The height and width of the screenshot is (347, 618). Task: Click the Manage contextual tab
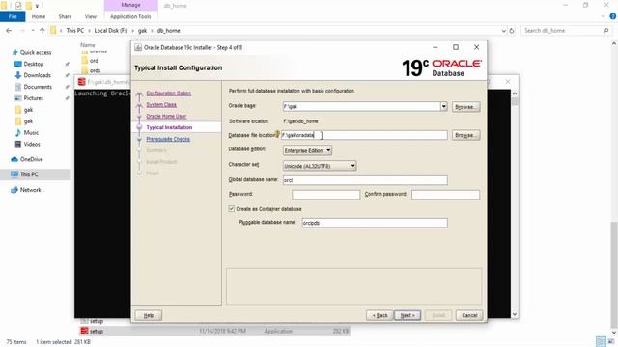point(131,5)
